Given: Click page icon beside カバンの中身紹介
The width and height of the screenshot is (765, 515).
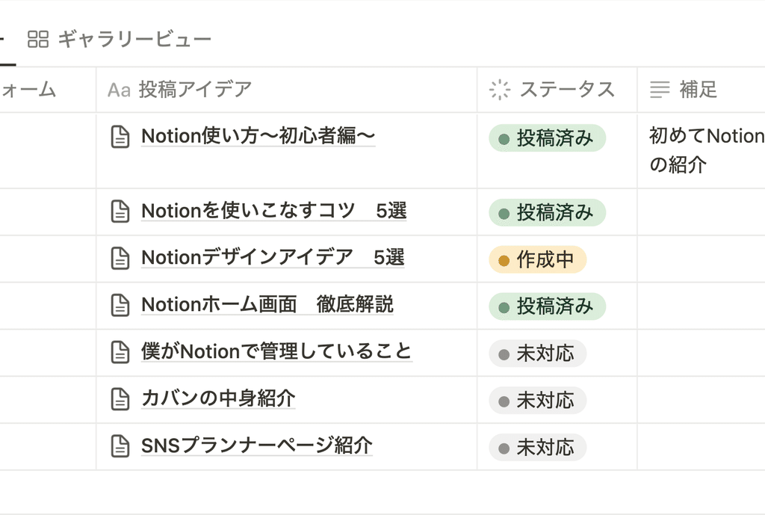Looking at the screenshot, I should (120, 399).
